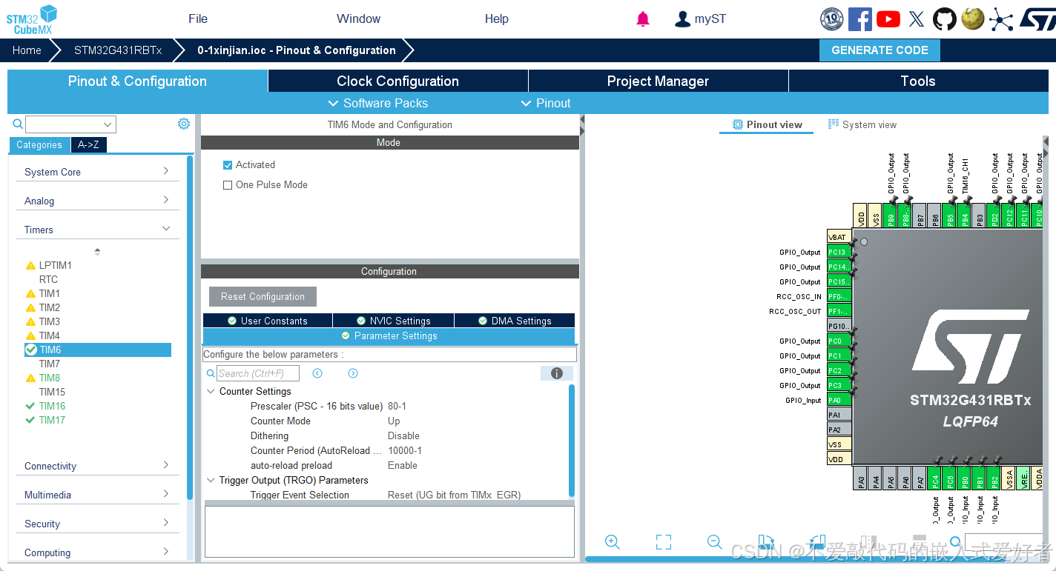Click the PC13 pin on the chip
Screen dimensions: 1056x571
[839, 252]
